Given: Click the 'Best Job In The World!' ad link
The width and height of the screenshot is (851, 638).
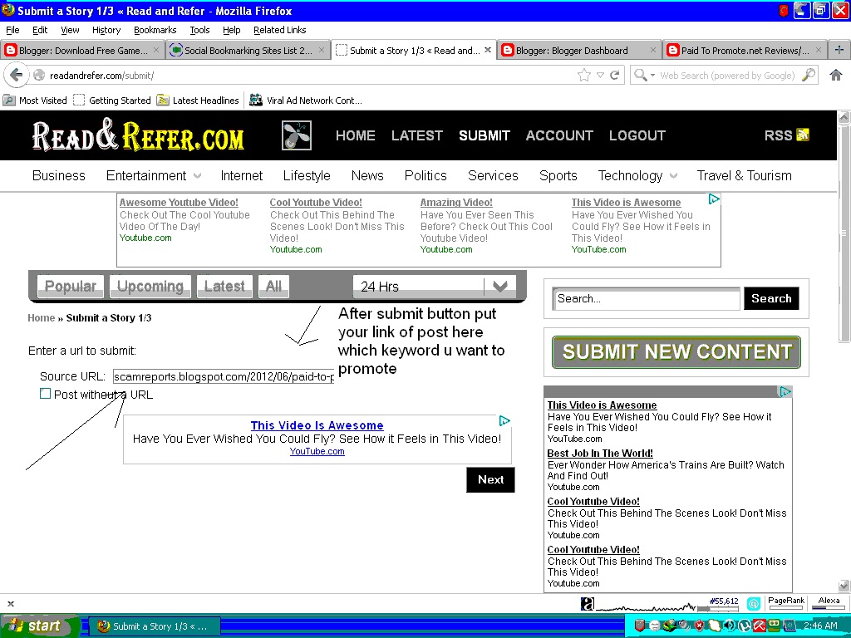Looking at the screenshot, I should (x=600, y=453).
